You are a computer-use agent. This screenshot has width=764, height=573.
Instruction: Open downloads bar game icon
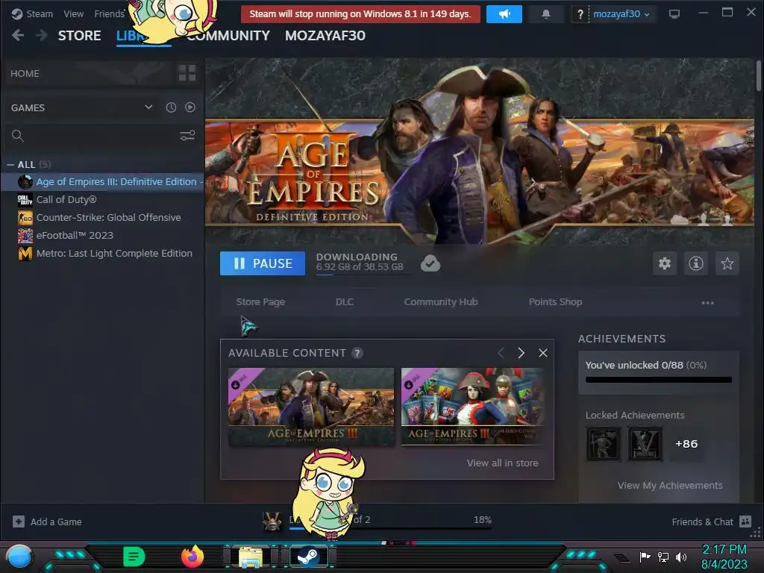coord(272,522)
